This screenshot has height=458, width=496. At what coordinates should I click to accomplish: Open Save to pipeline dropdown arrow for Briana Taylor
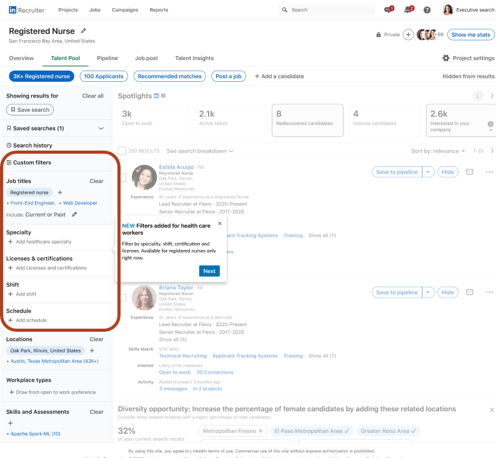click(x=428, y=292)
